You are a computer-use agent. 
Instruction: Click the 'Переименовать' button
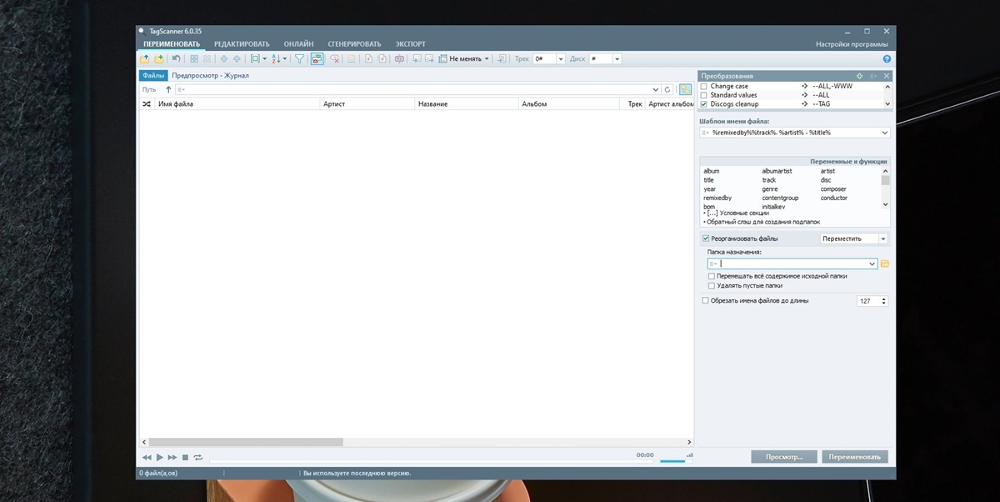click(x=854, y=457)
